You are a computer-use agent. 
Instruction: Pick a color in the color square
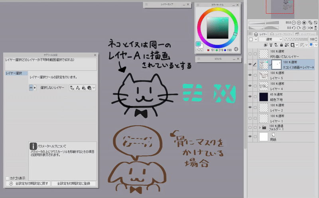[217, 28]
